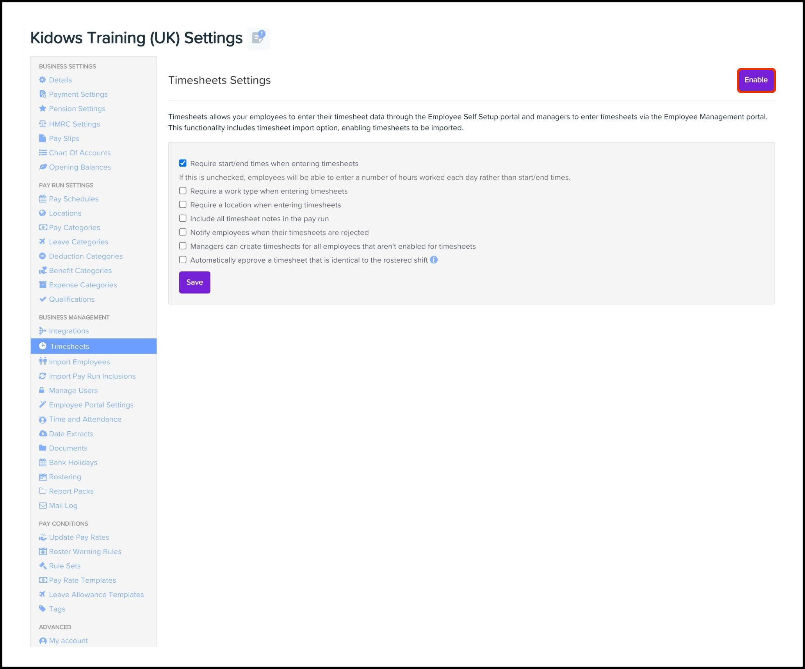Uncheck Require start/end times checkbox
The width and height of the screenshot is (805, 669).
point(183,163)
